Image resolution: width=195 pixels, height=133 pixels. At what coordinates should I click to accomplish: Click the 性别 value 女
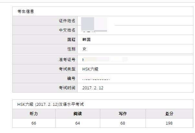coord(84,49)
